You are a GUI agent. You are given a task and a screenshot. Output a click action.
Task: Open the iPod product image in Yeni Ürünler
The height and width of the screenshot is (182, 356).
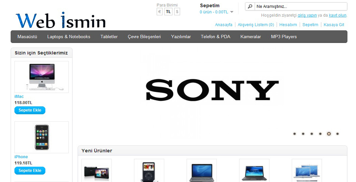click(x=149, y=171)
